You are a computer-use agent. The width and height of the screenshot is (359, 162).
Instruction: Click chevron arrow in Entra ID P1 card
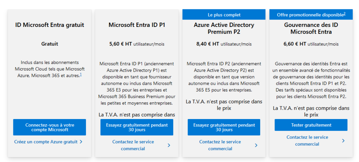point(169,145)
